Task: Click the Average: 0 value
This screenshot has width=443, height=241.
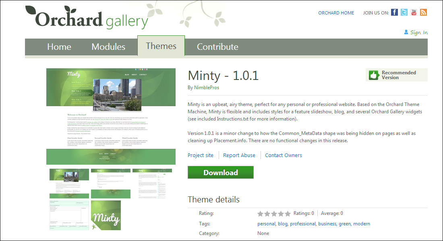Action: tap(332, 213)
